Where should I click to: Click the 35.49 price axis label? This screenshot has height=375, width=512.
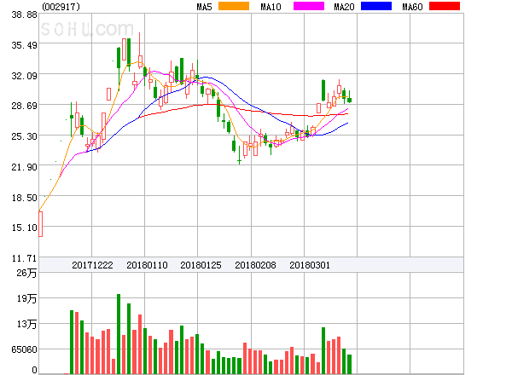[x=25, y=45]
